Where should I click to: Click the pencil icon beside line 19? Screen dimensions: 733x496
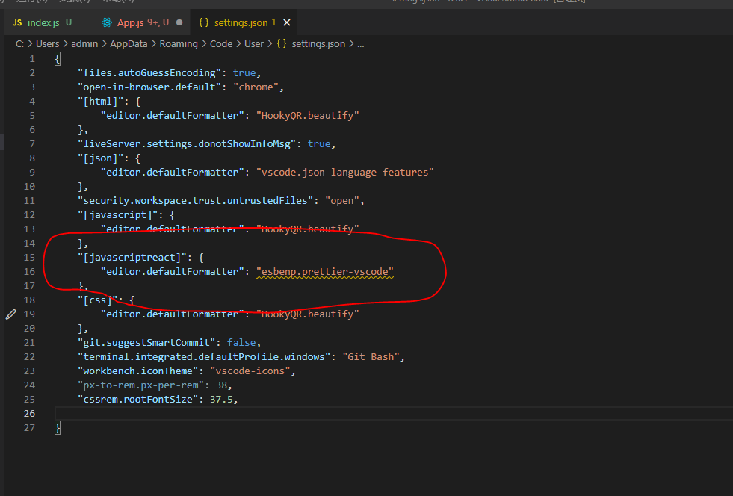click(10, 314)
